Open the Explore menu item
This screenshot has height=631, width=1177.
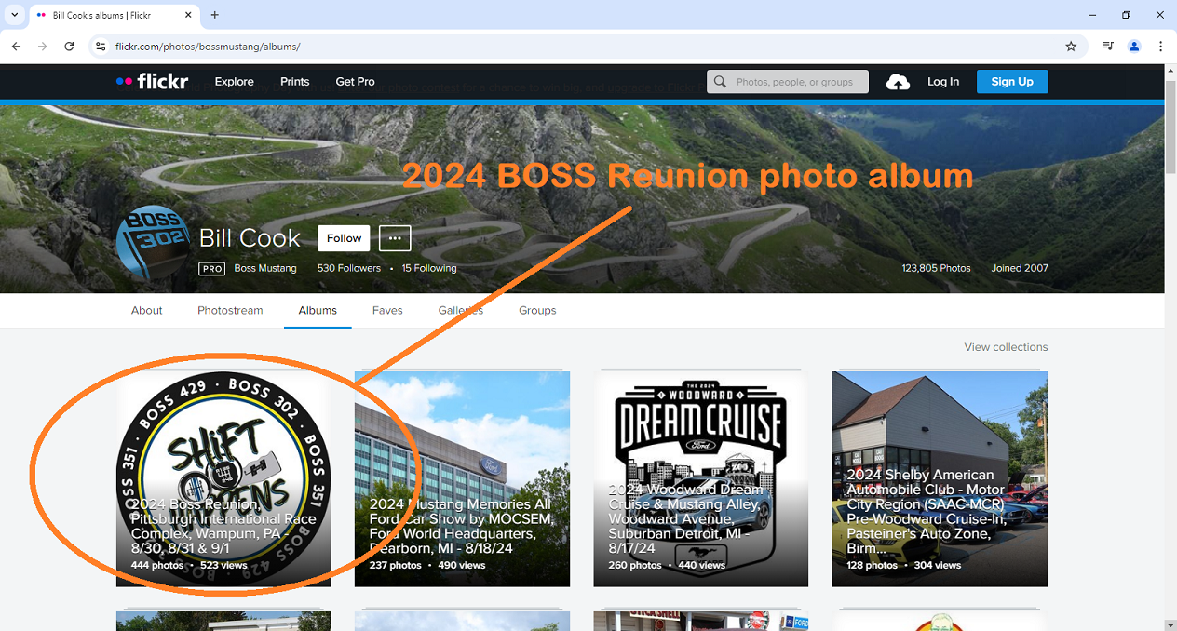click(x=234, y=82)
